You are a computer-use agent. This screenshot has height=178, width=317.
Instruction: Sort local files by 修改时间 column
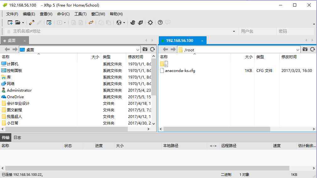click(138, 57)
